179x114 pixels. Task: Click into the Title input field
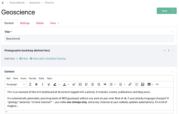[89, 39]
